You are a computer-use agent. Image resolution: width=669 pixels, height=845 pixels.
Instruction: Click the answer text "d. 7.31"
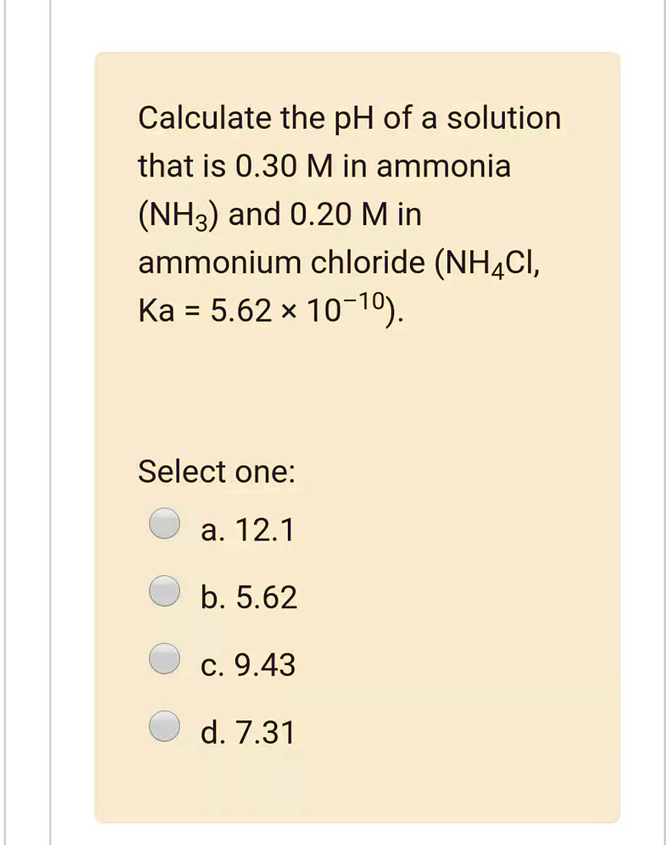[x=247, y=732]
